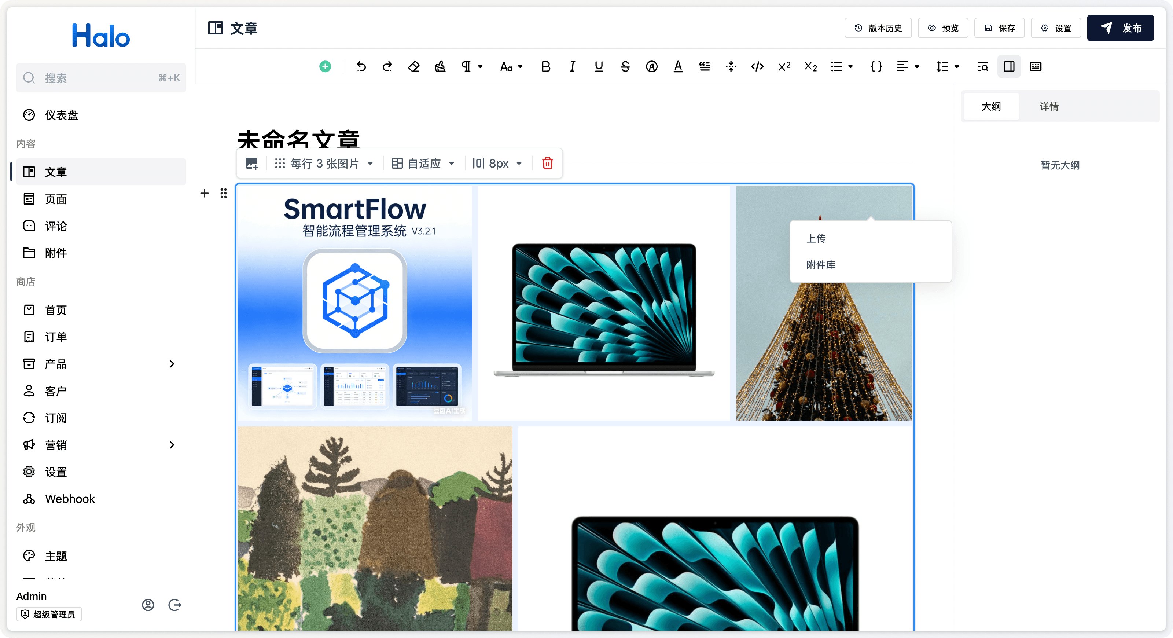Toggle strikethrough formatting
The height and width of the screenshot is (638, 1173).
(625, 66)
